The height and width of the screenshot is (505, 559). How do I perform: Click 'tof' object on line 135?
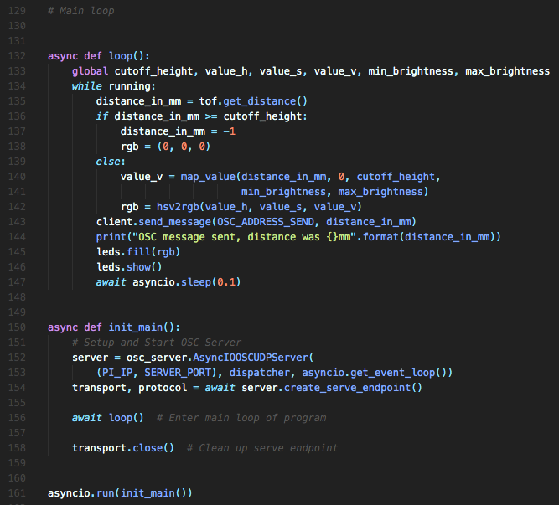click(x=208, y=101)
